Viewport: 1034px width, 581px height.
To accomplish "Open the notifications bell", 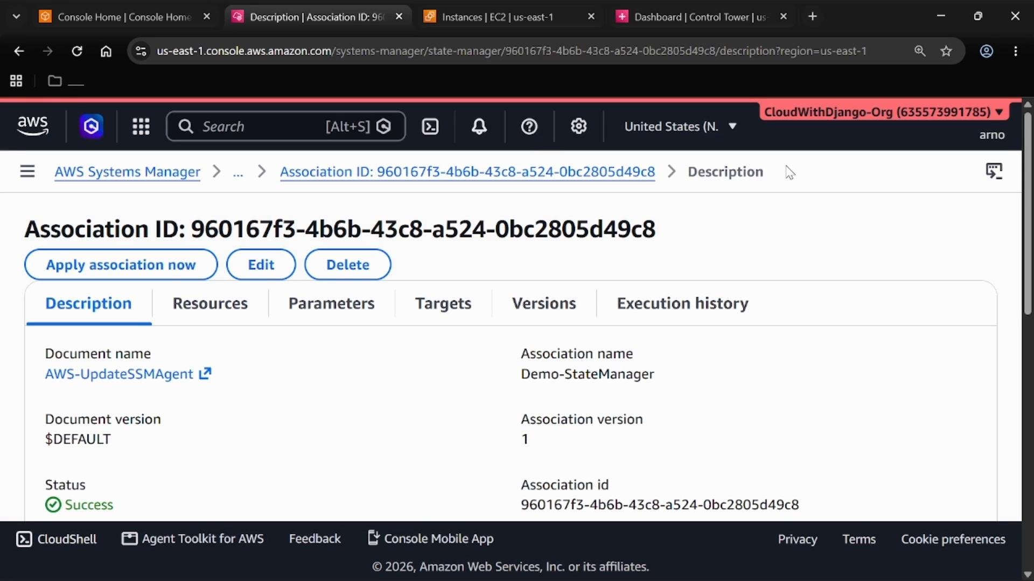I will pyautogui.click(x=479, y=126).
